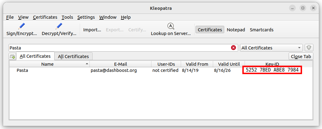This screenshot has height=129, width=322.
Task: Sort by Valid Until column header
Action: pos(229,64)
